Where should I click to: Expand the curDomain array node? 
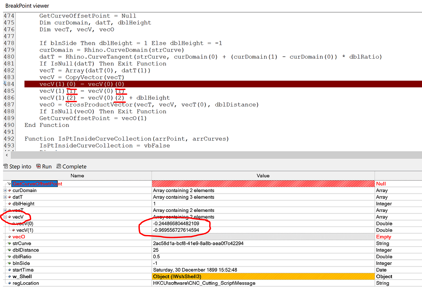(x=4, y=190)
